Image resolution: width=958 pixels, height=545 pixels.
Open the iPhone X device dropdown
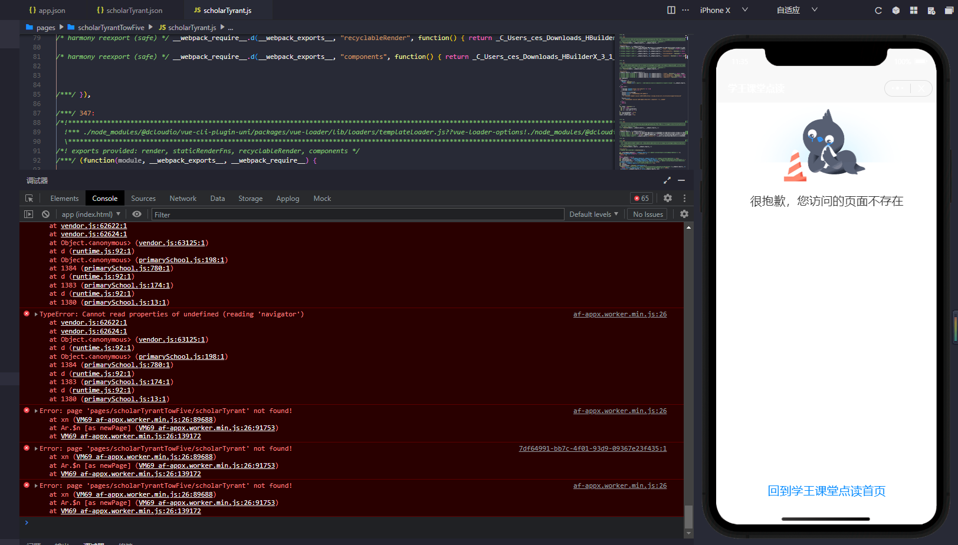[x=724, y=10]
